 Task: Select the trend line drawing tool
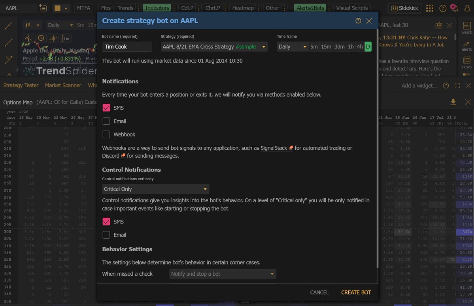8,26
